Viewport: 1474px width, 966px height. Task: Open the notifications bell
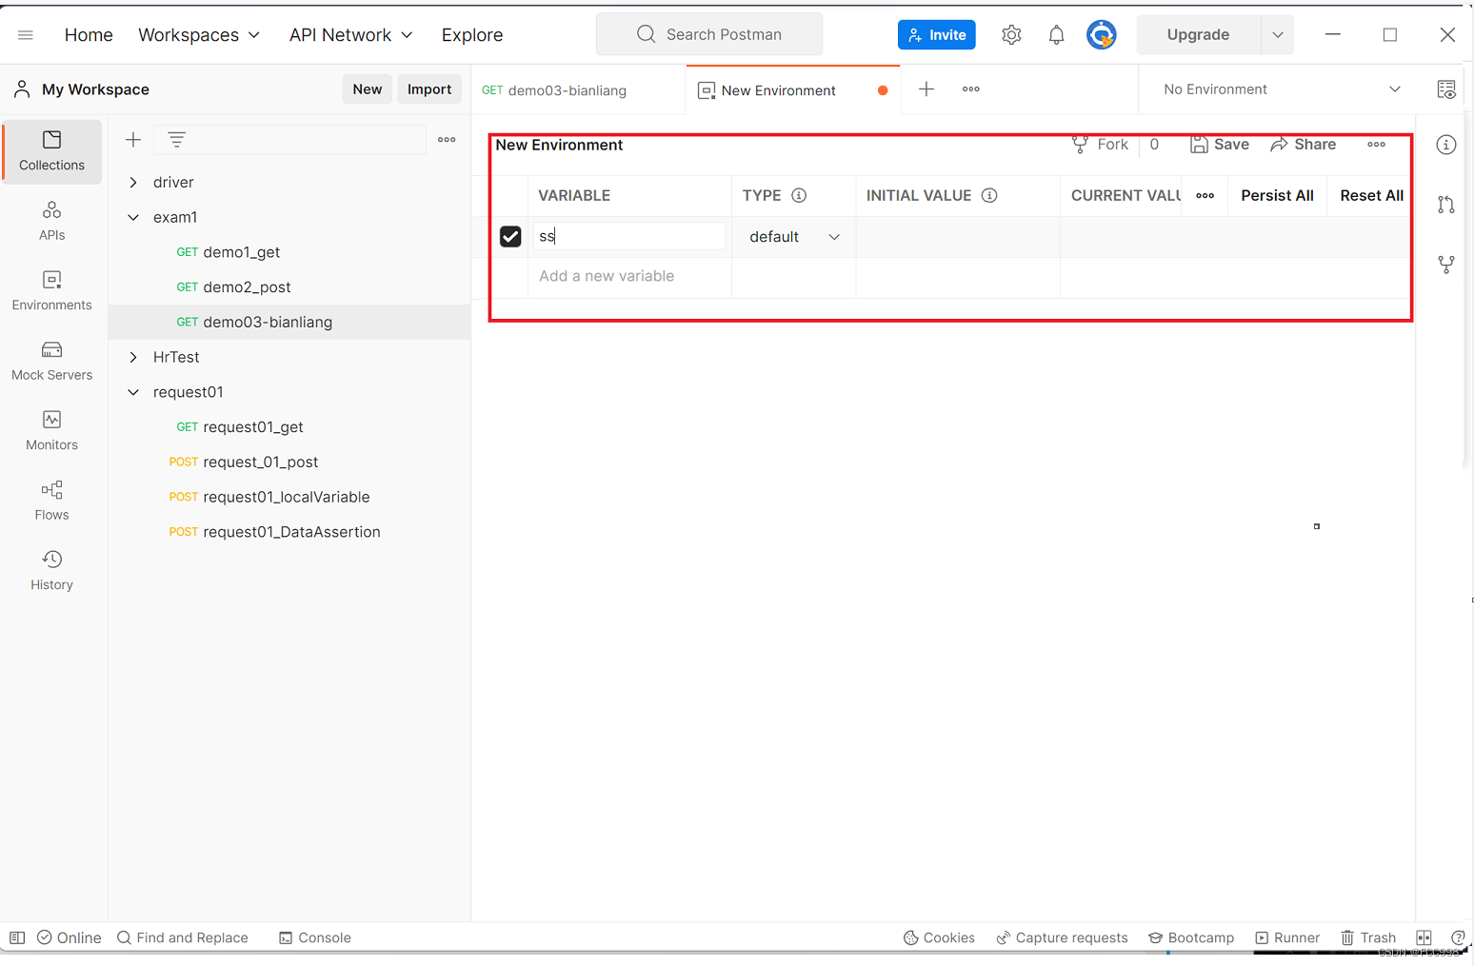click(1056, 35)
